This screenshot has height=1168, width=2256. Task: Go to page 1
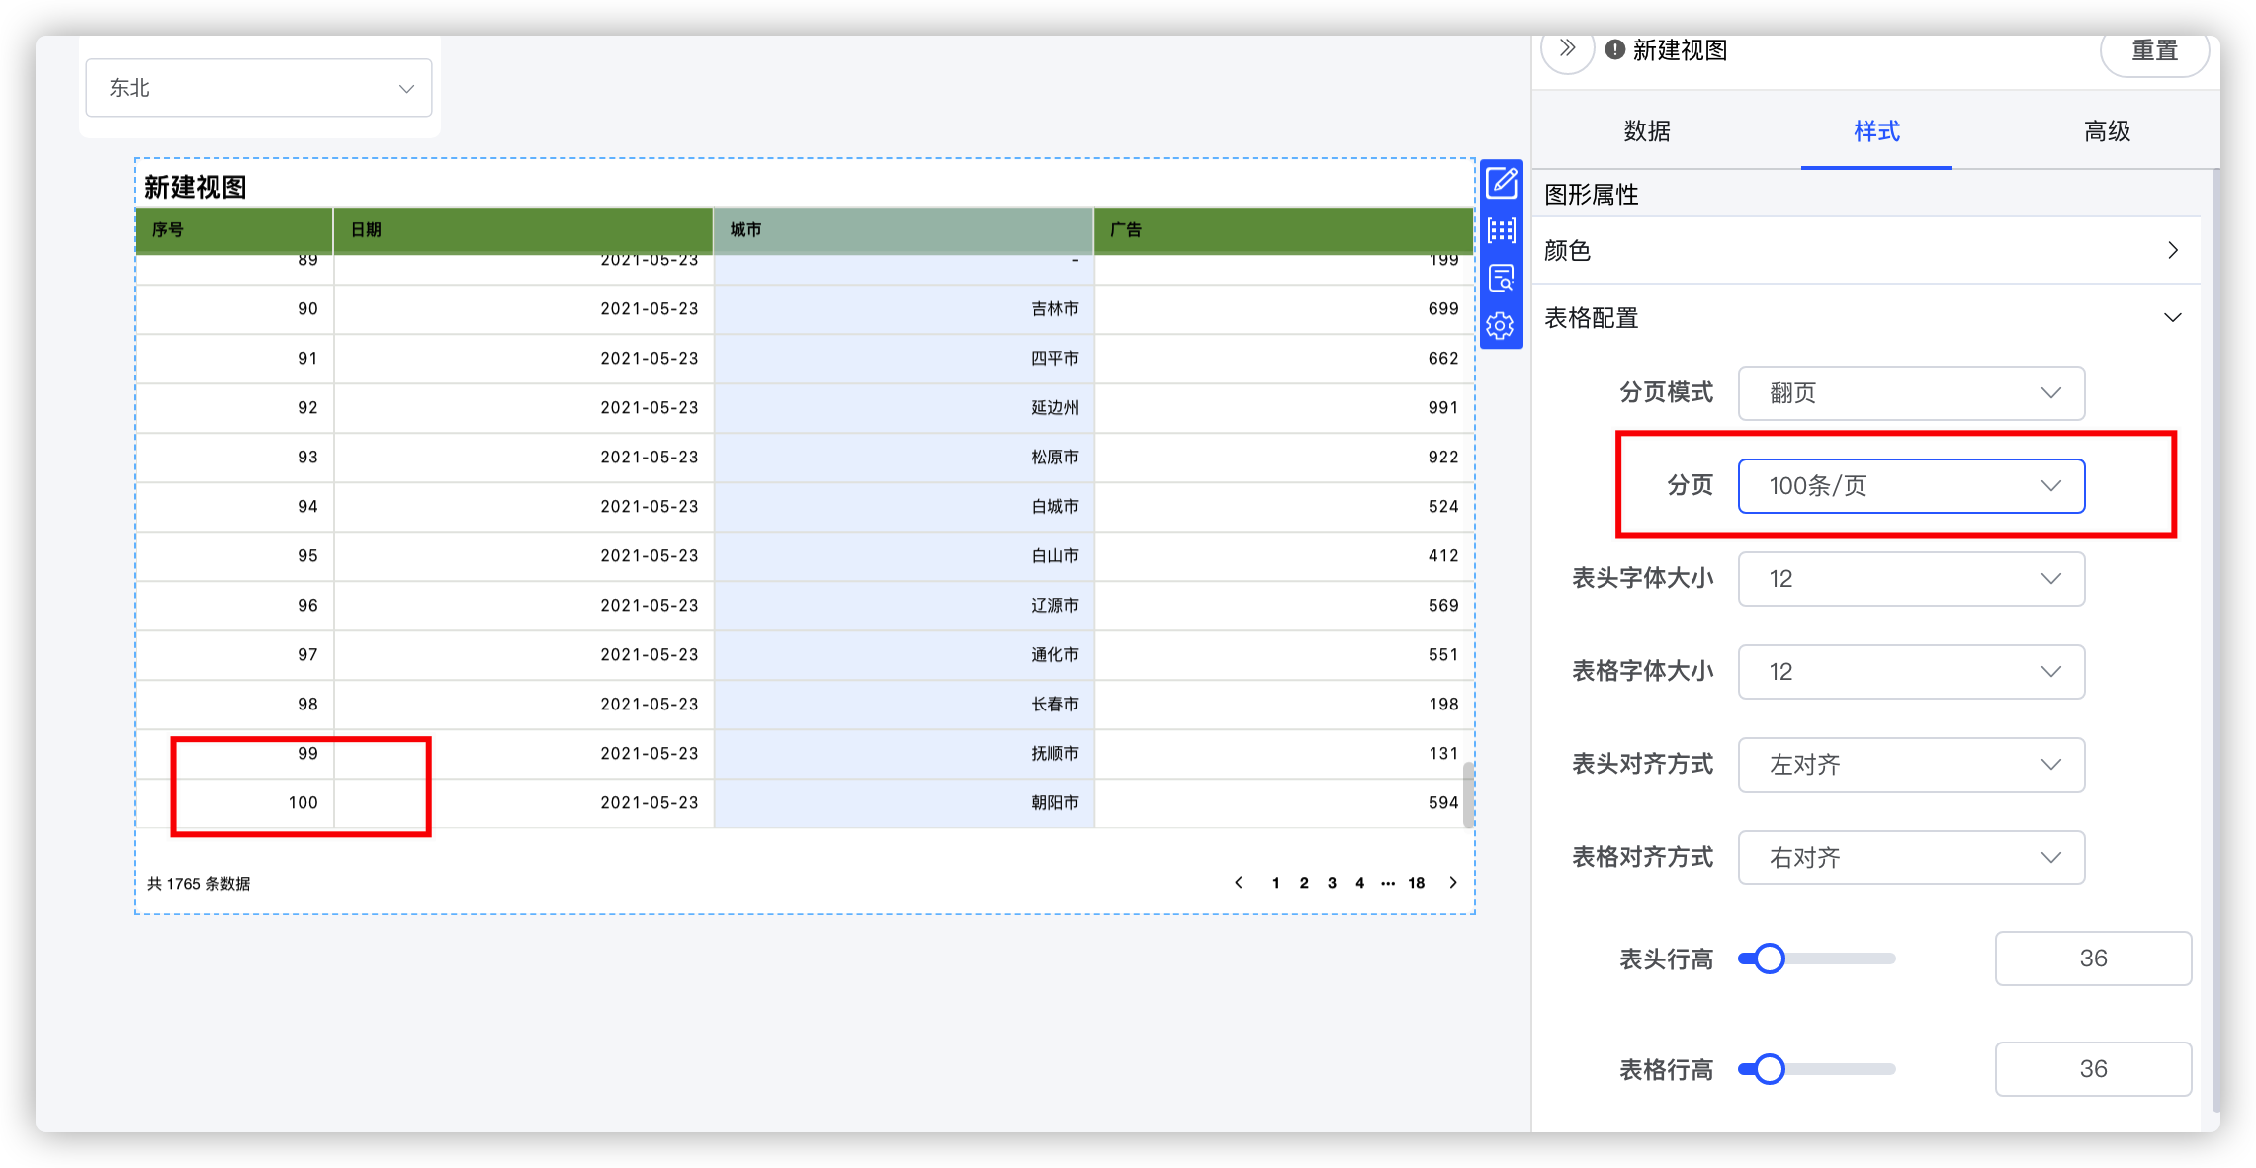(x=1276, y=883)
